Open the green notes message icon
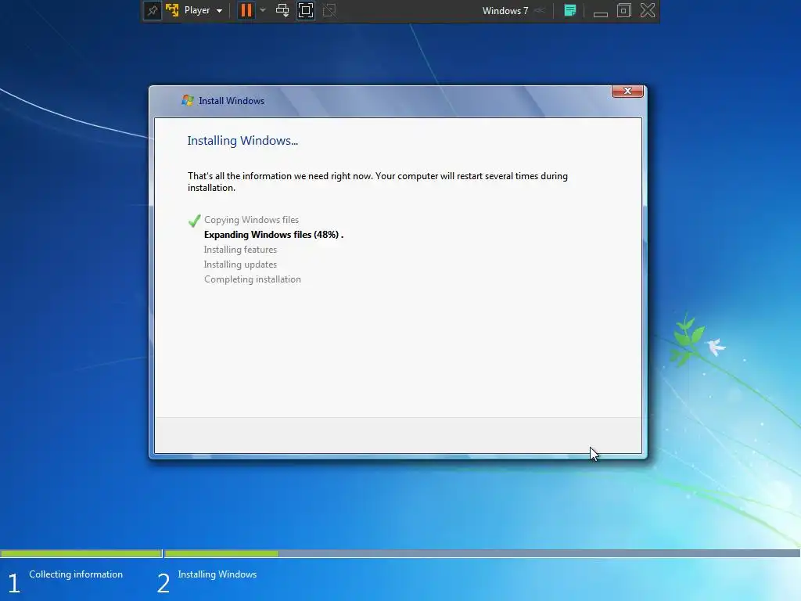801x601 pixels. point(570,10)
